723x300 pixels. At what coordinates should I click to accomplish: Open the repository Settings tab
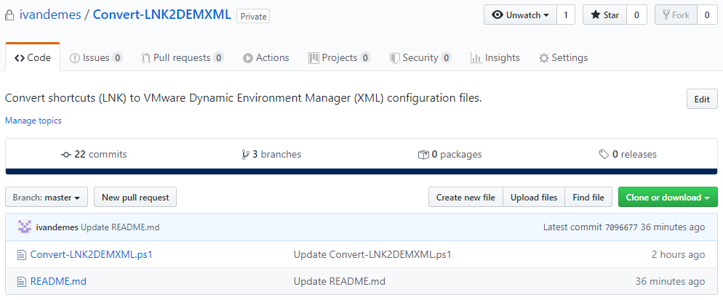[564, 58]
